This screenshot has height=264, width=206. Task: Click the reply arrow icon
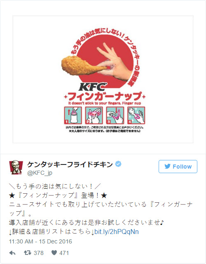12,253
